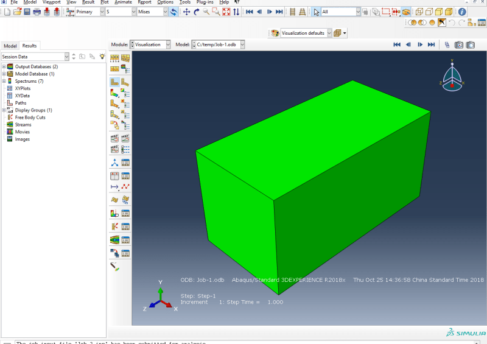Click the Auto-Fit View icon
The height and width of the screenshot is (344, 487).
pyautogui.click(x=226, y=12)
